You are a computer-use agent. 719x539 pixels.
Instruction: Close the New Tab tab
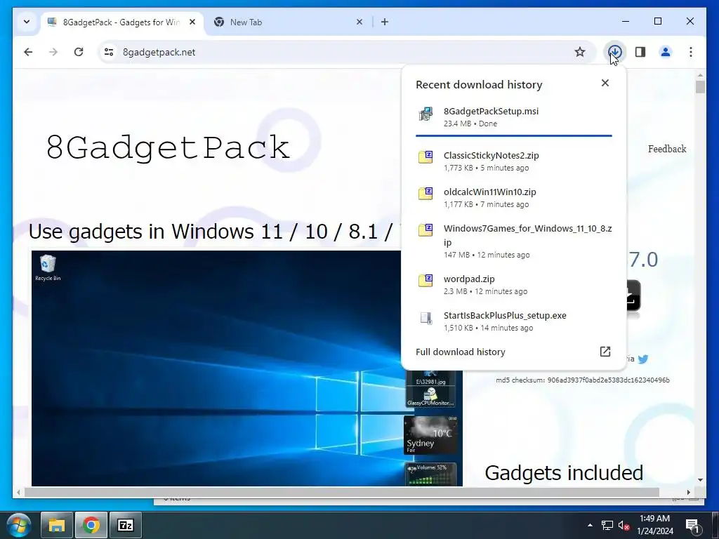click(359, 22)
